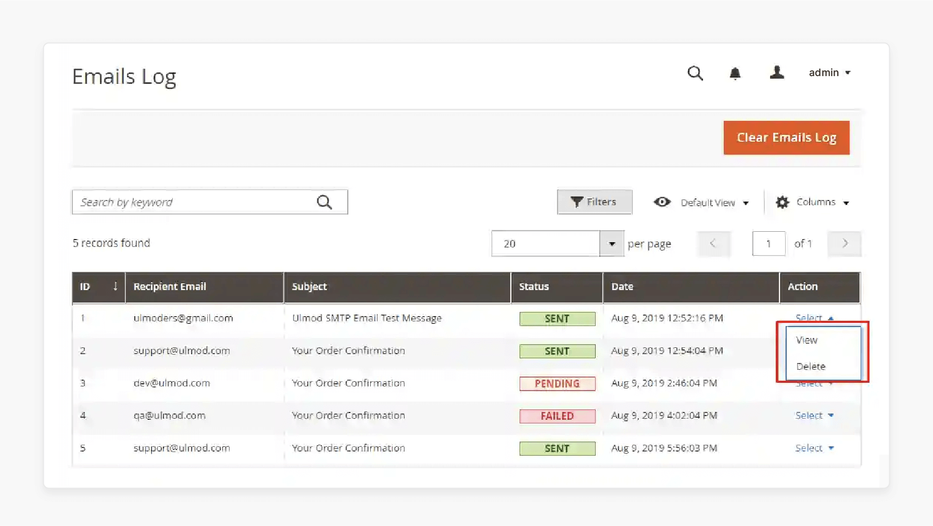Expand the Default View dropdown arrow
The height and width of the screenshot is (526, 933).
click(746, 203)
